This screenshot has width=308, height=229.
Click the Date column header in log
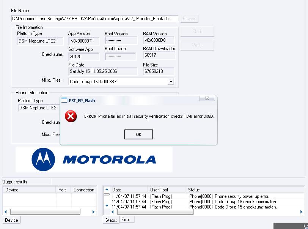tap(129, 190)
